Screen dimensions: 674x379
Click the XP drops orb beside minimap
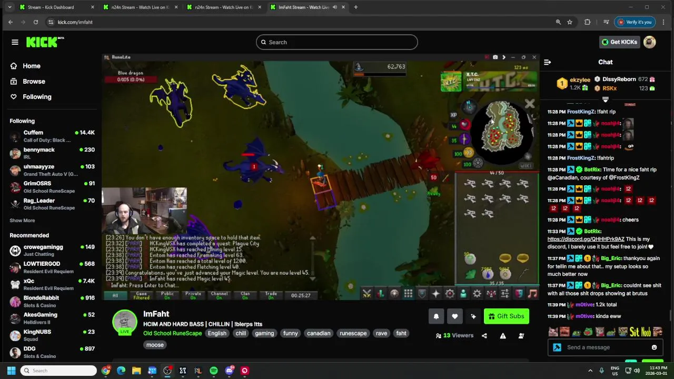coord(453,115)
